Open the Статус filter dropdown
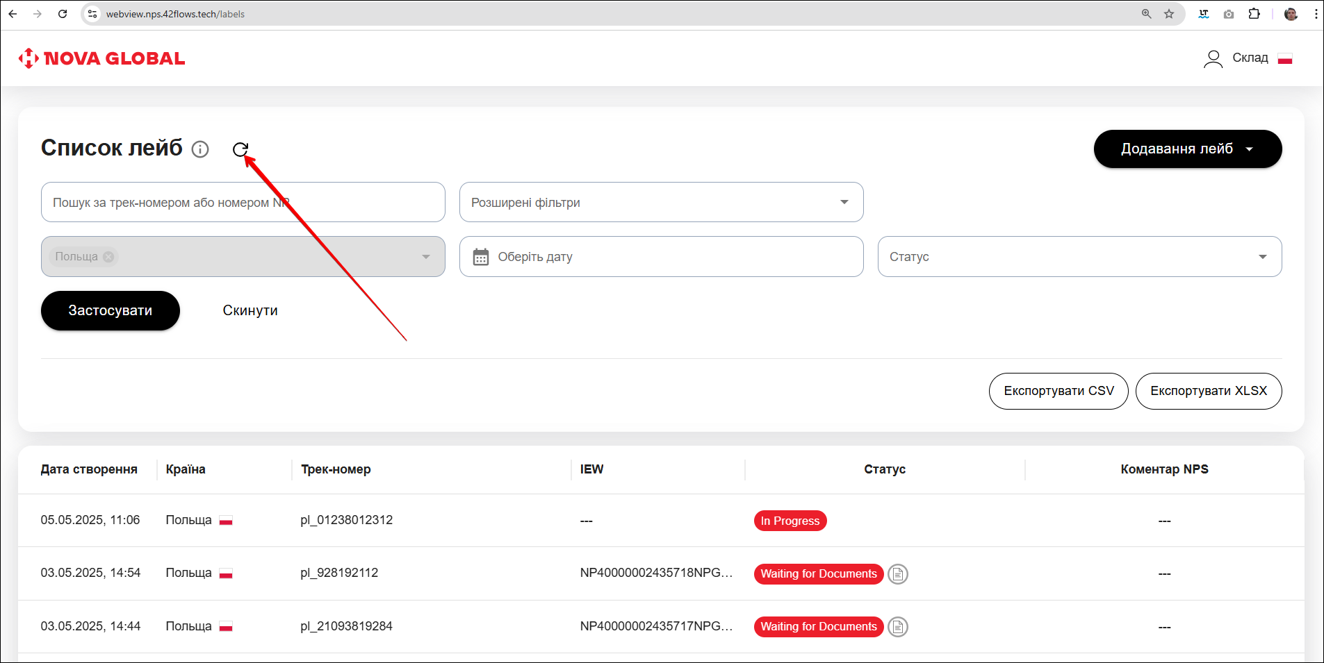1324x663 pixels. [x=1079, y=257]
